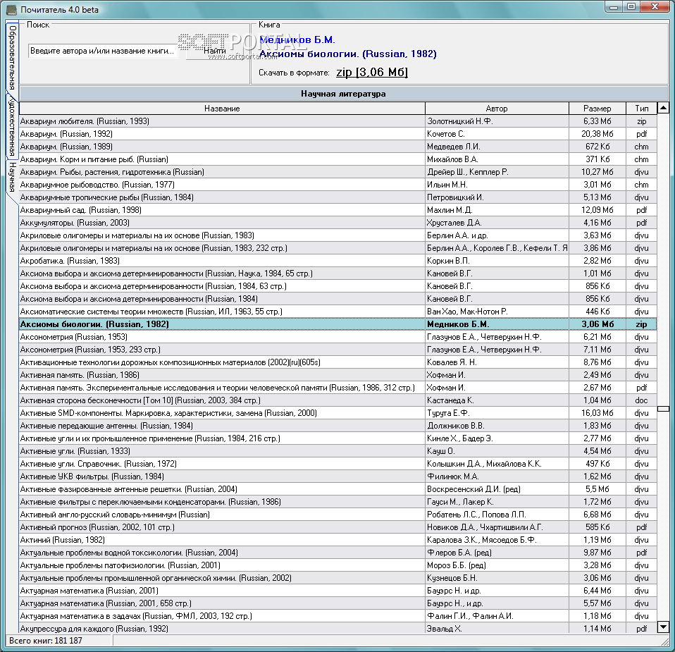
Task: Click size cell 20,38 Мб
Action: coord(597,134)
